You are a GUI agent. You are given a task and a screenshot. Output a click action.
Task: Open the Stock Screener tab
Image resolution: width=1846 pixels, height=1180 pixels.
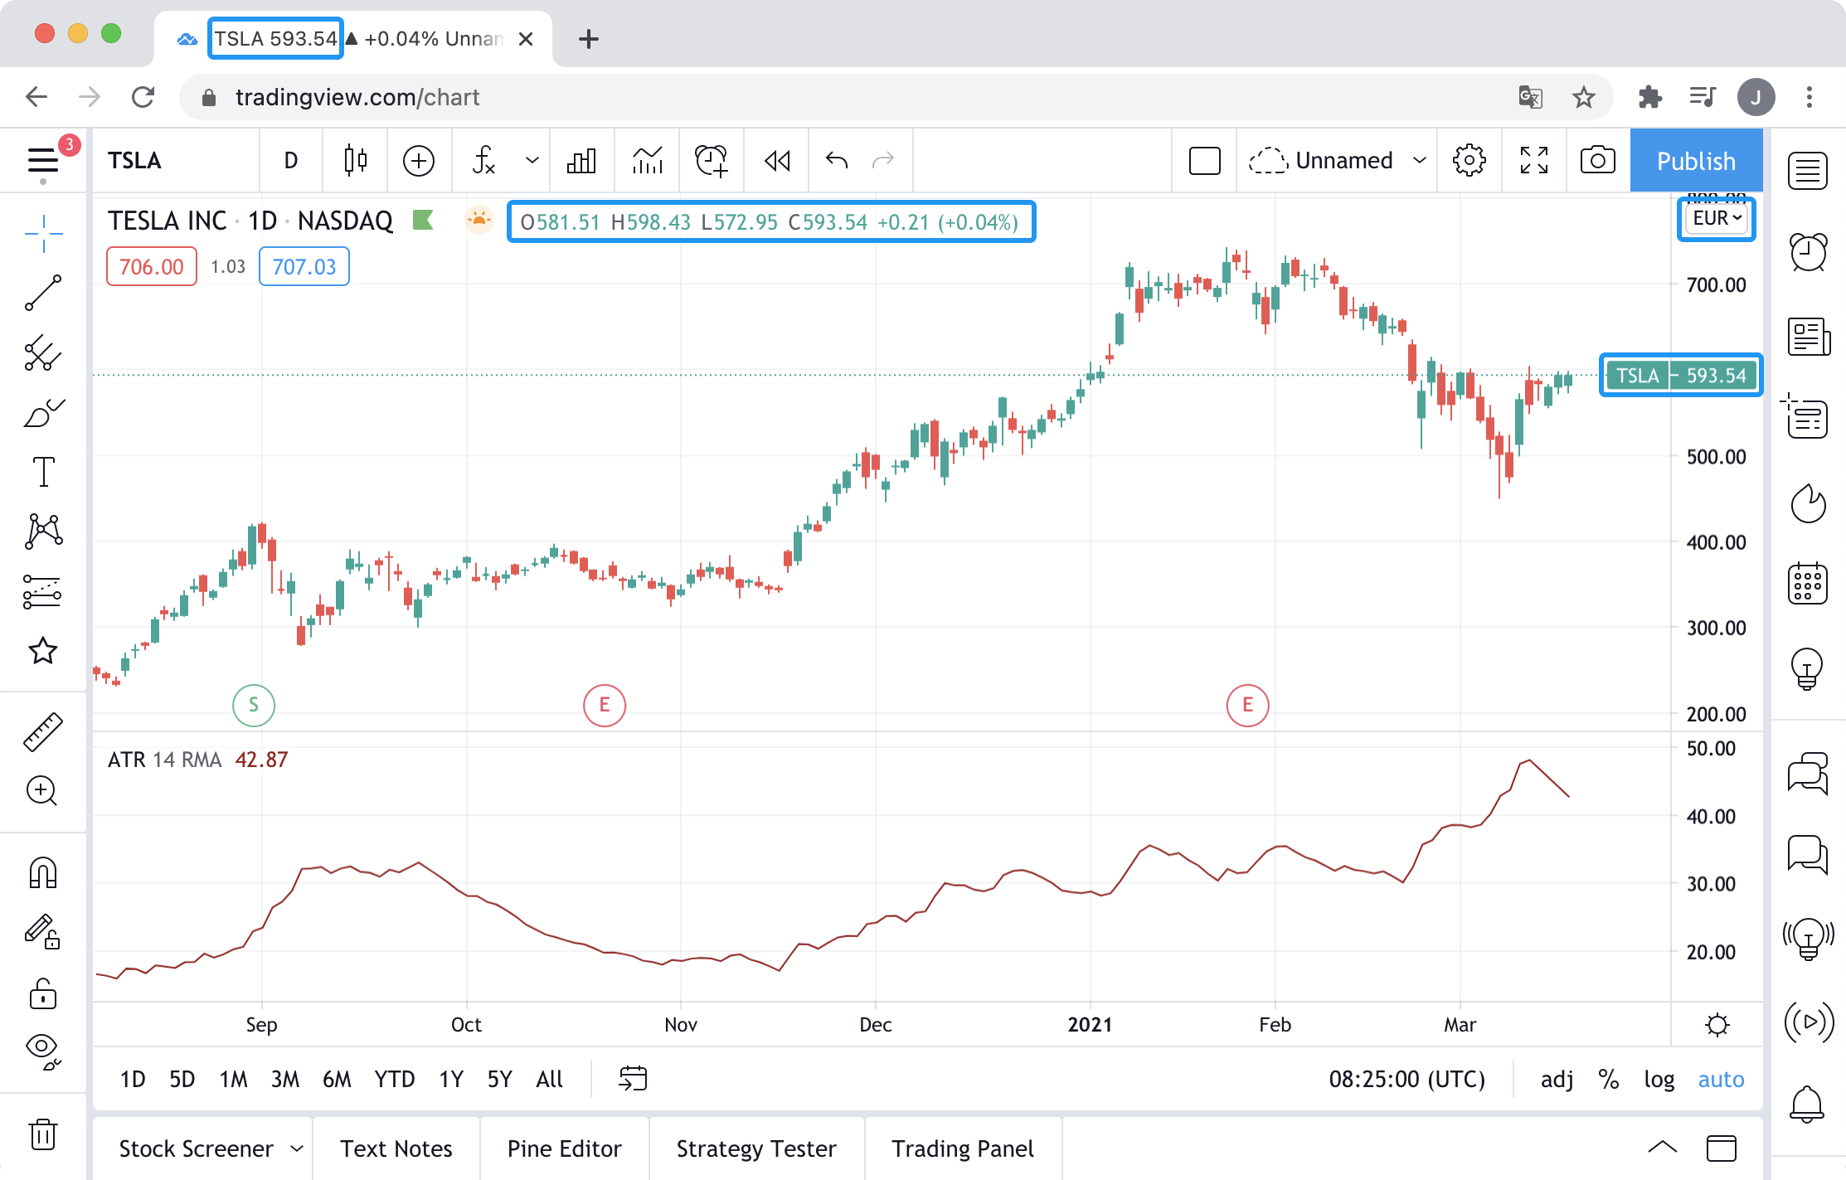click(197, 1148)
